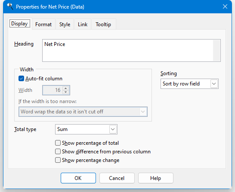Go to the Link tab

[x=83, y=24]
